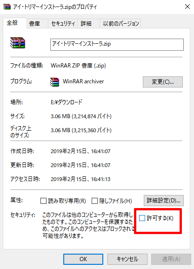This screenshot has height=269, width=194.
Task: Open 詳細設定(D)... attributes dialog
Action: point(164,201)
